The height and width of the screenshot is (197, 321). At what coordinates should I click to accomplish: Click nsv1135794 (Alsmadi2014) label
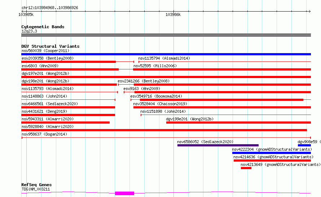coord(164,58)
